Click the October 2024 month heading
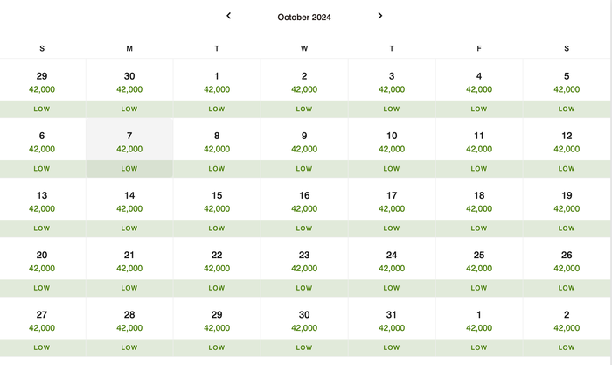 [304, 18]
